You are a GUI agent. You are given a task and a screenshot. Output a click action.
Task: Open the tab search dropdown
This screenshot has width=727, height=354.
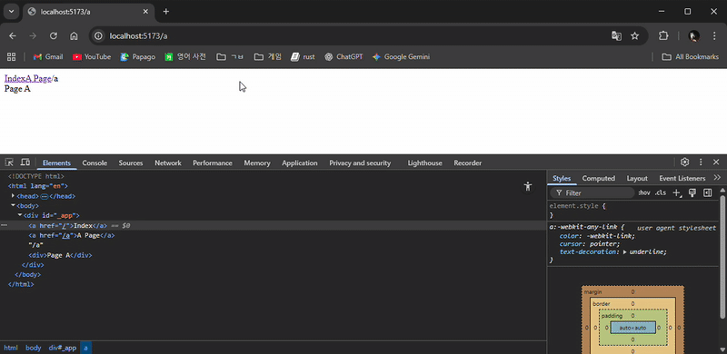click(x=12, y=12)
